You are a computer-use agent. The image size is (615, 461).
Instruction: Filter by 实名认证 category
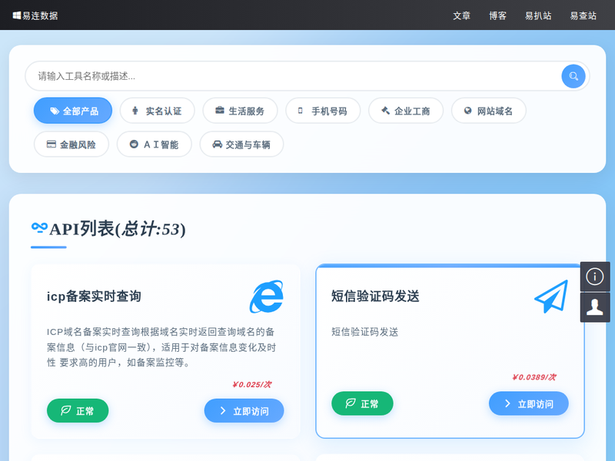(x=156, y=111)
